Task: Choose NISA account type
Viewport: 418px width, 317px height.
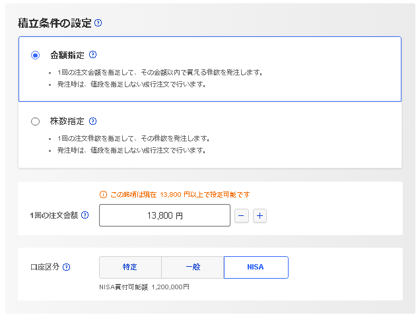Action: point(256,267)
